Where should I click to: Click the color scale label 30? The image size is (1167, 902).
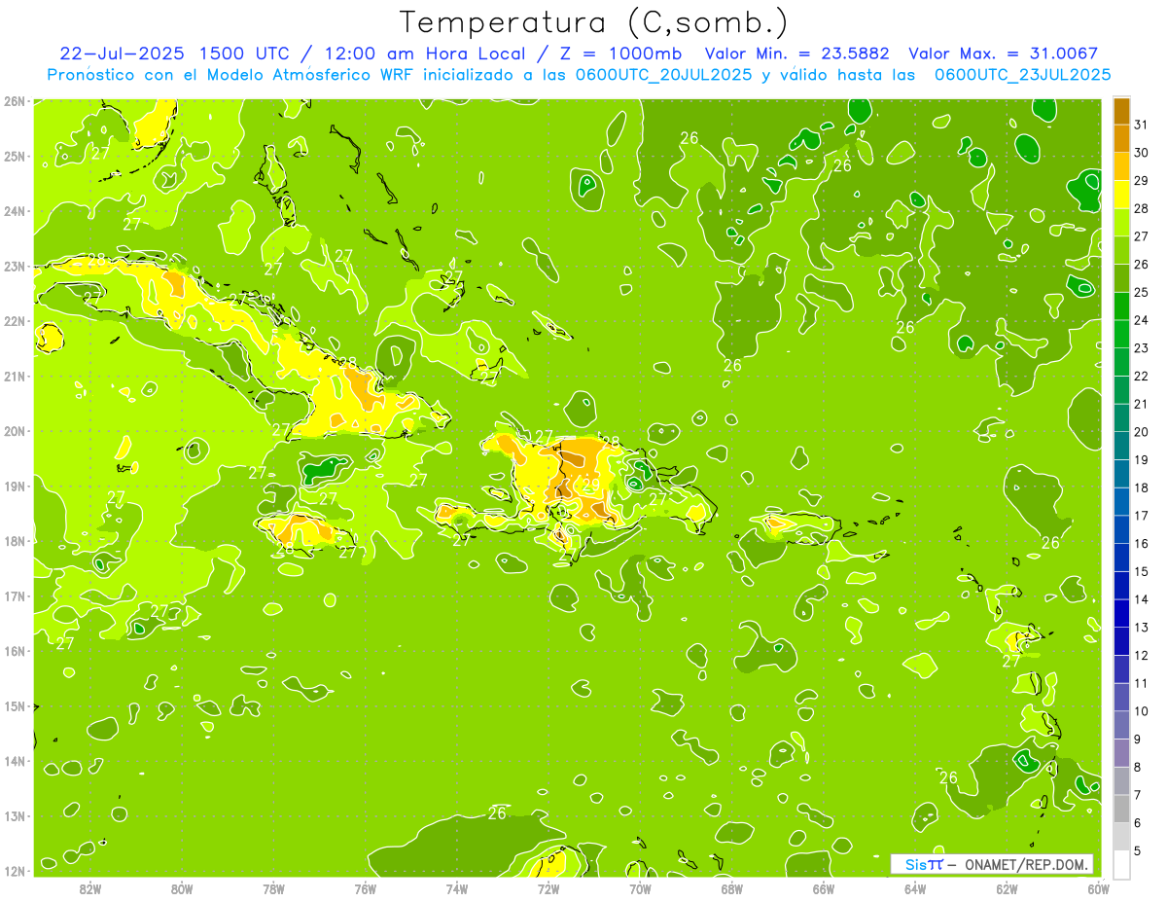pos(1141,153)
